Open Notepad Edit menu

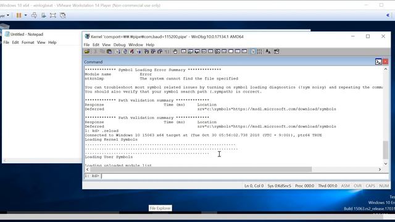coord(15,43)
